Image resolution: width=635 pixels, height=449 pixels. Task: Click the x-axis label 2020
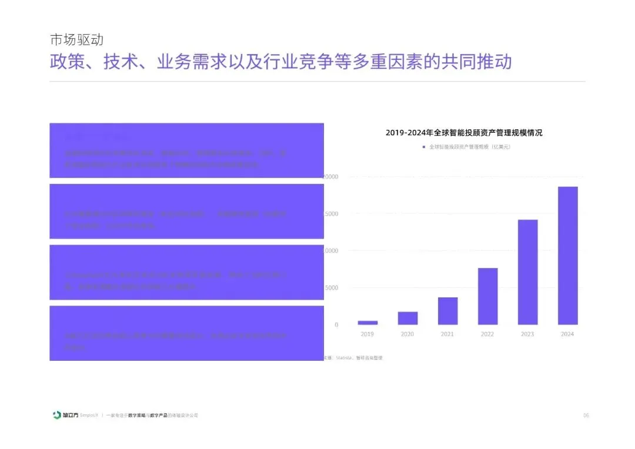point(407,334)
